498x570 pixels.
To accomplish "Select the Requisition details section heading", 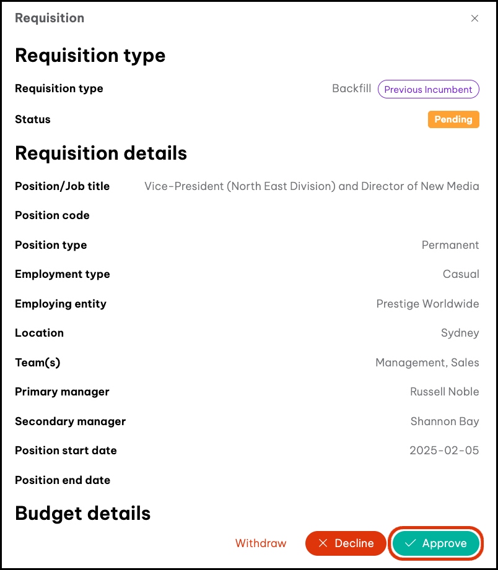I will coord(101,153).
